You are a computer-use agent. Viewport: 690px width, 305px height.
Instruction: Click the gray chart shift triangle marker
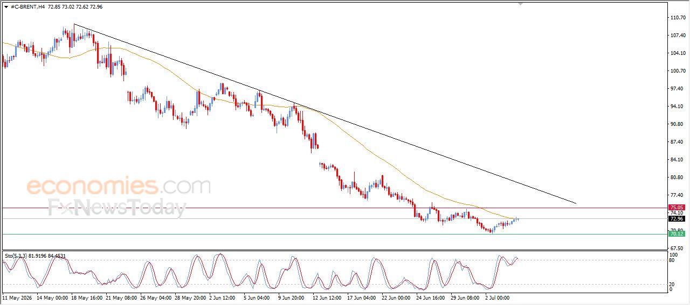coord(520,4)
